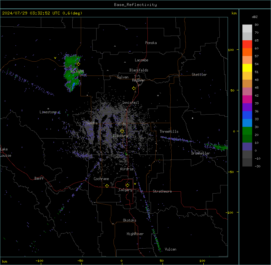Click the yellow diamond marker beside RockyMH
Screen dimensions: 271x265
(78, 64)
